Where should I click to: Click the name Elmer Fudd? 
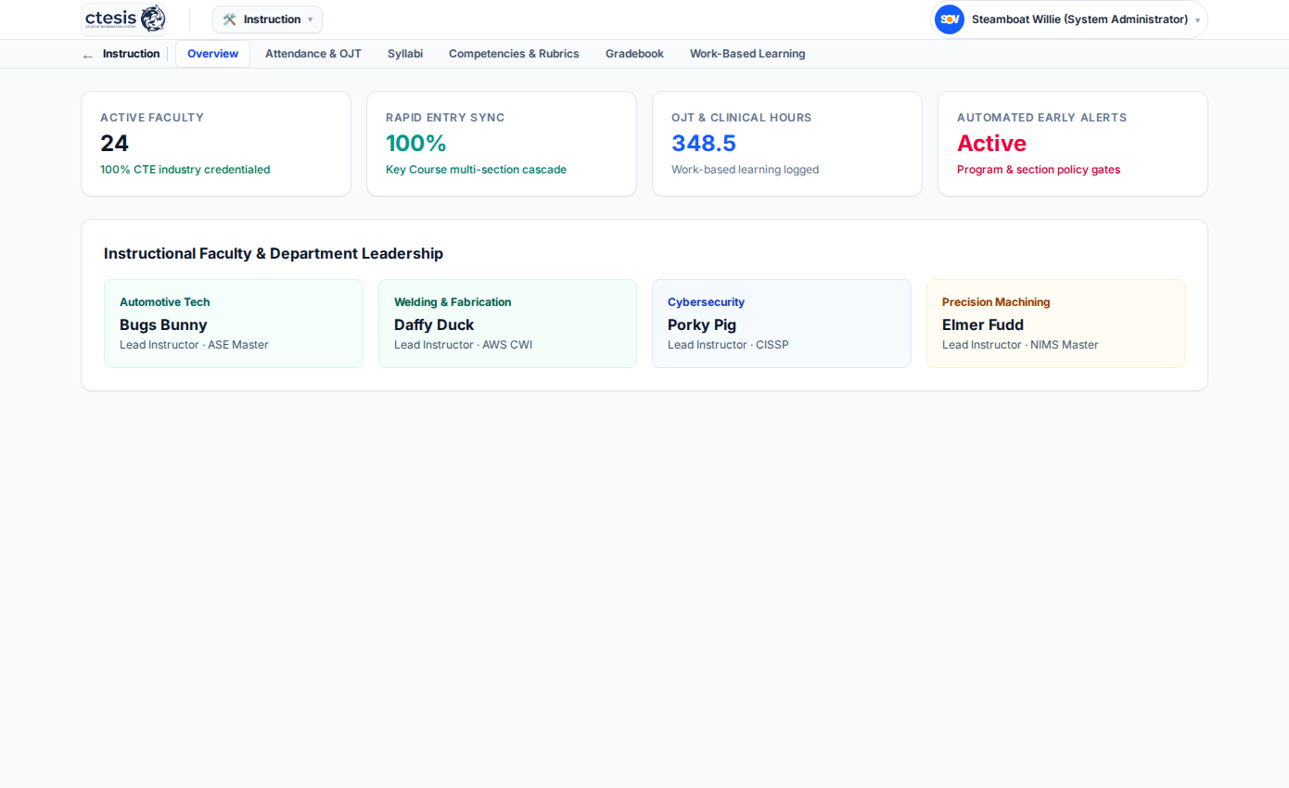983,324
